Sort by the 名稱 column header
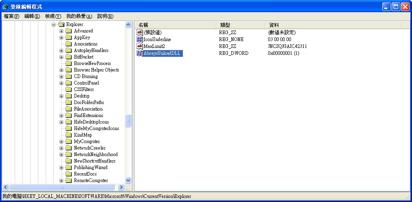This screenshot has height=202, width=412. 176,25
